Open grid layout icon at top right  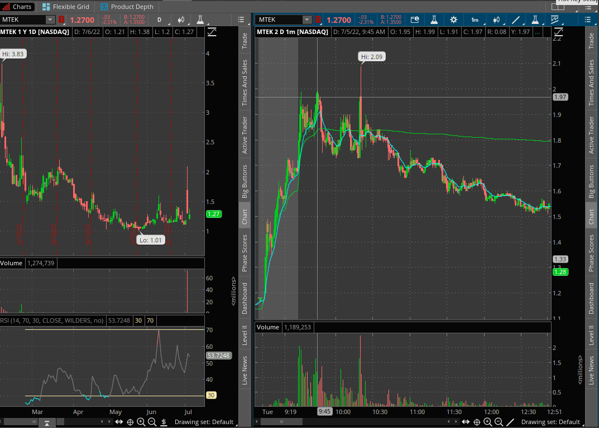tap(558, 7)
